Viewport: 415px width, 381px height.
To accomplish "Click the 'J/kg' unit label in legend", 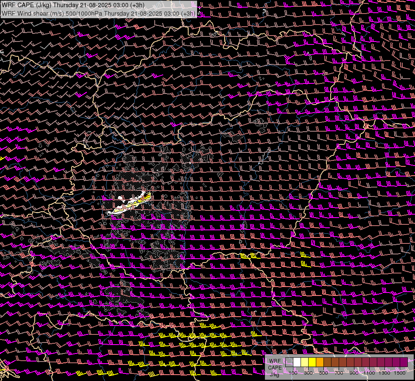I will coord(275,374).
